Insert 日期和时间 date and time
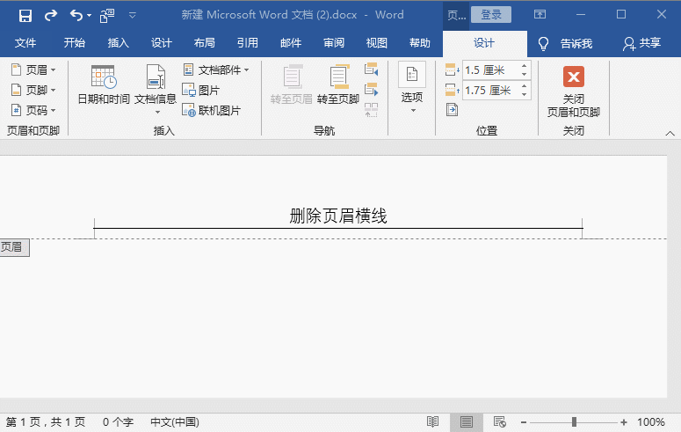 104,84
